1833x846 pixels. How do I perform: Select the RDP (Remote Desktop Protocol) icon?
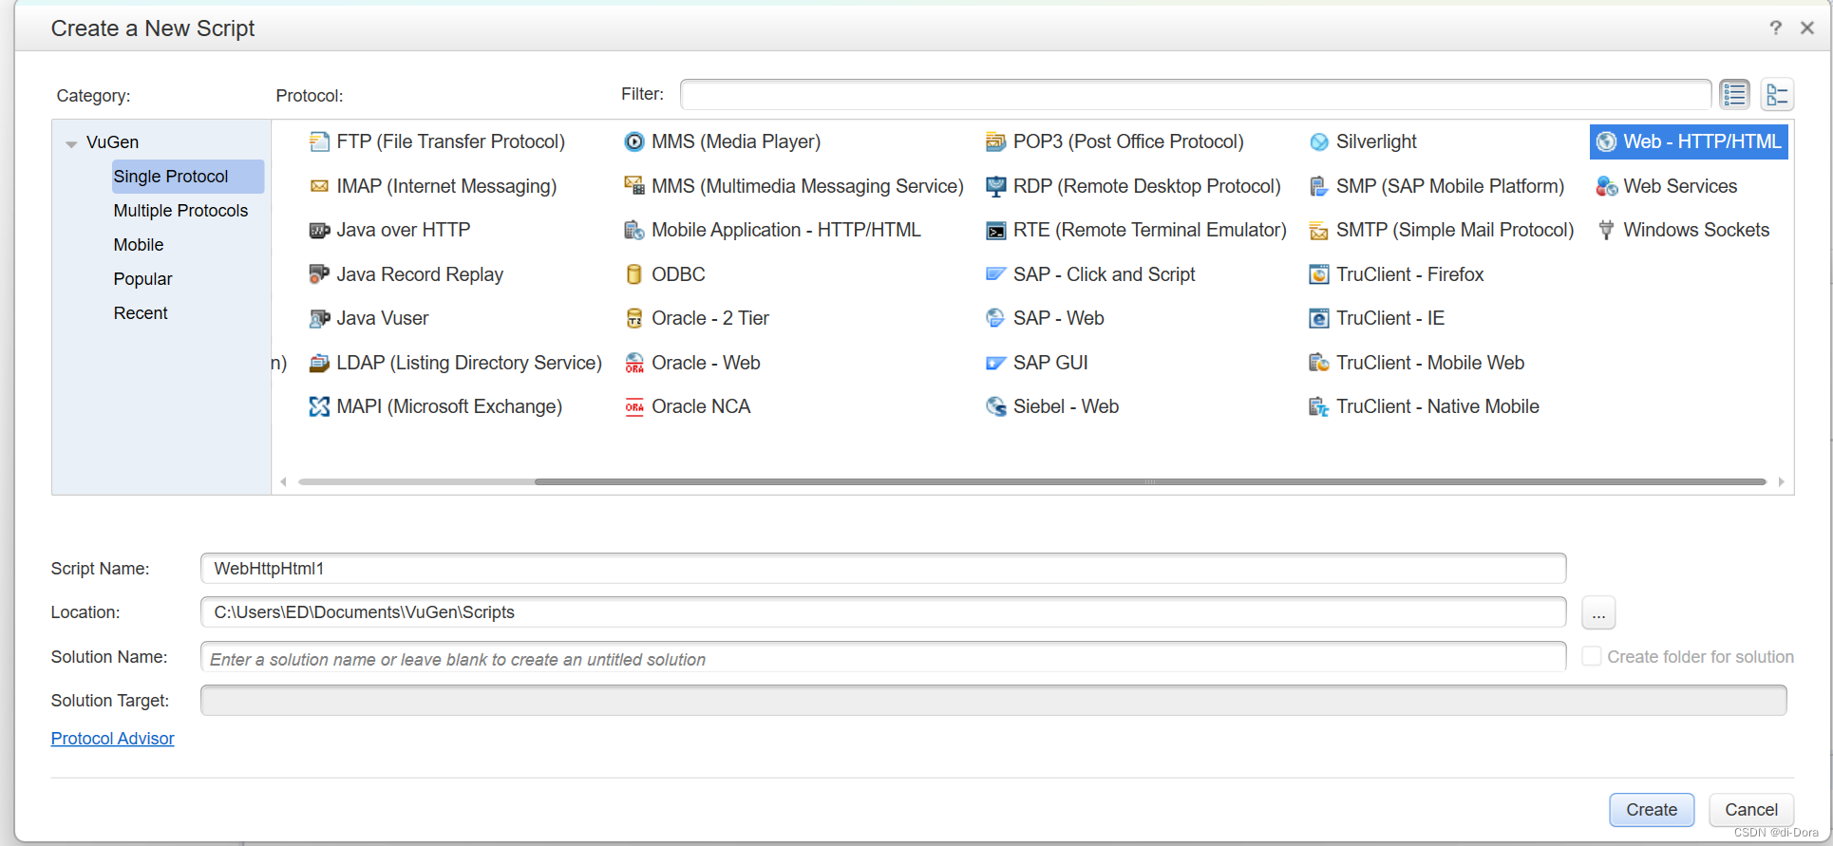(995, 186)
